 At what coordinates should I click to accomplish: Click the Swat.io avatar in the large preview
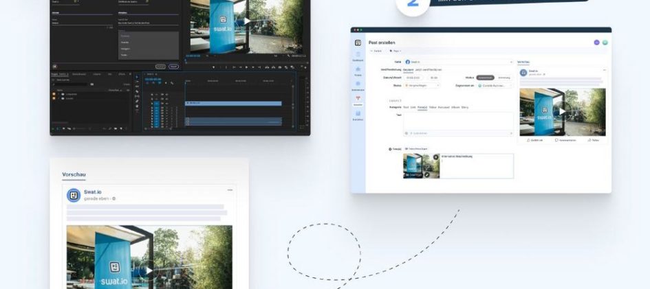(74, 195)
